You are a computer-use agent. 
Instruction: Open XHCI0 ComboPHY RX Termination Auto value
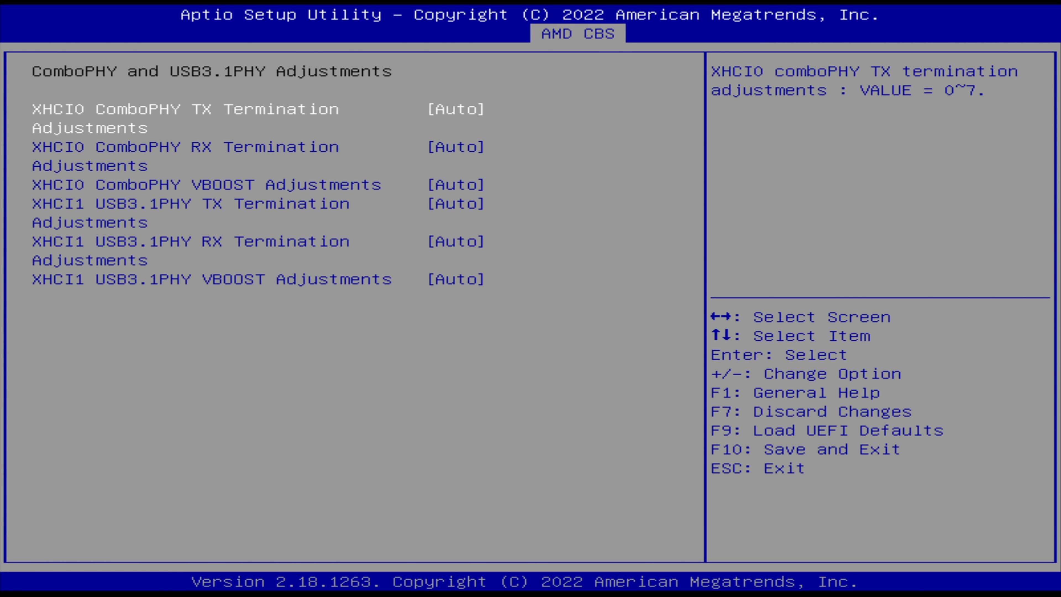[x=456, y=147]
